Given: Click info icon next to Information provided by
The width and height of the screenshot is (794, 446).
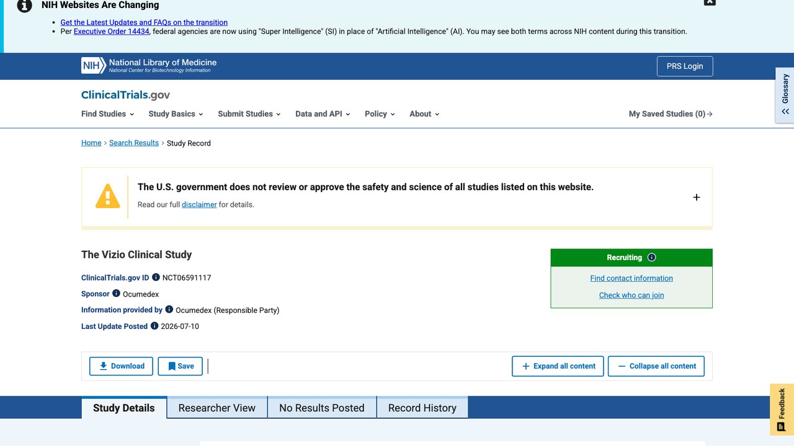Looking at the screenshot, I should (x=169, y=310).
